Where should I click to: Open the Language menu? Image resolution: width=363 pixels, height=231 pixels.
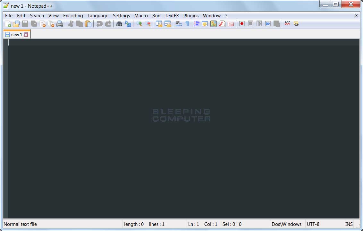point(98,16)
